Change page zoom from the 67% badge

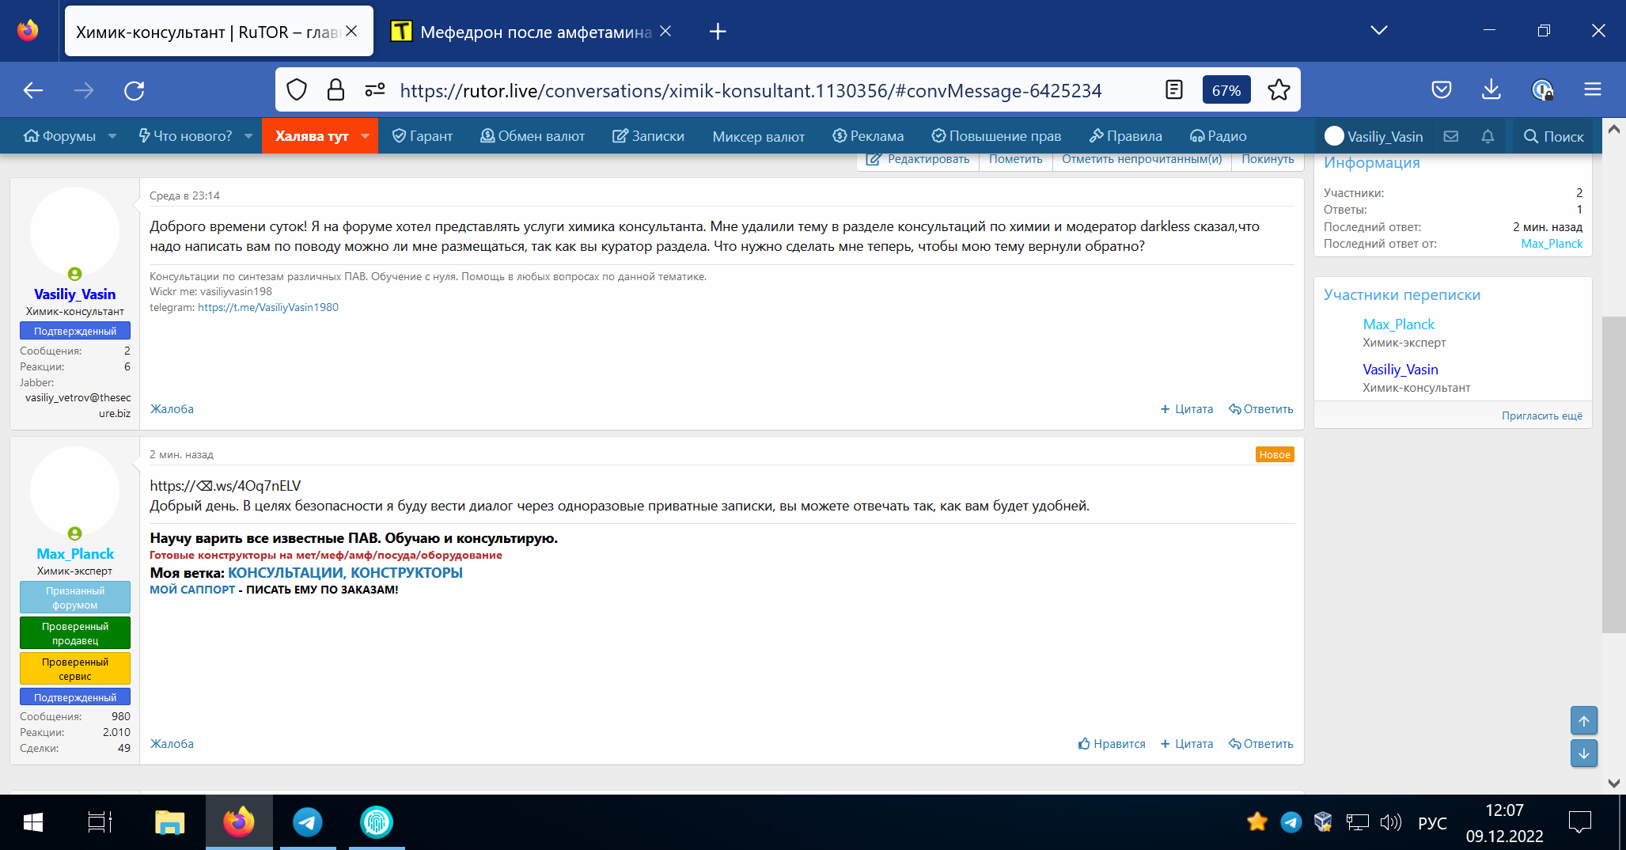tap(1226, 90)
